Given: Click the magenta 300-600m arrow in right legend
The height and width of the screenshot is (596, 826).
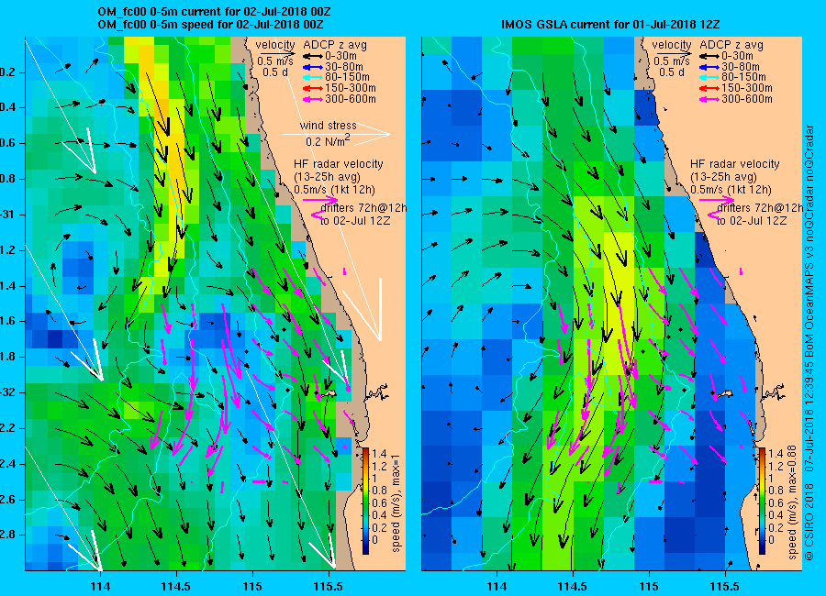Looking at the screenshot, I should click(710, 99).
